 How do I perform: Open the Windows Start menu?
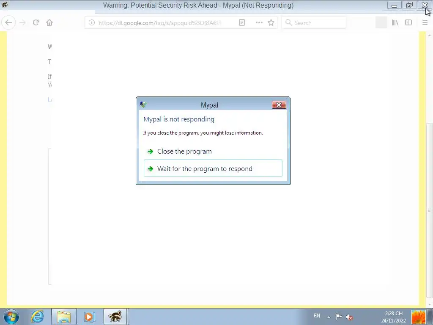(11, 317)
